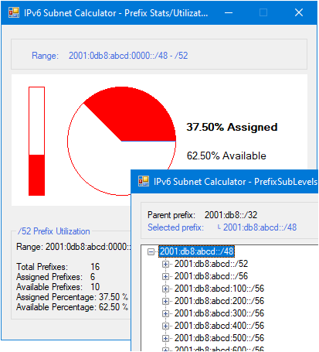This screenshot has width=319, height=352.
Task: Select the 2001:db8:abcd::/48 tree item
Action: (197, 251)
